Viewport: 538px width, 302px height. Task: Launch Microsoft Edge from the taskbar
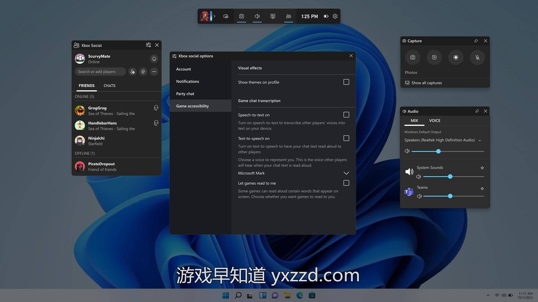[300, 295]
